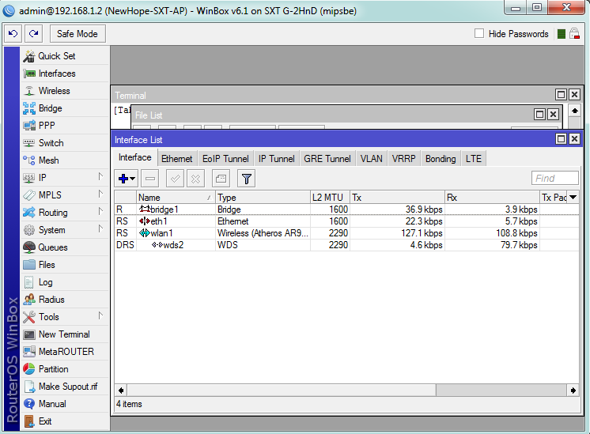
Task: Switch to the IP Tunnel tab
Action: pos(277,159)
